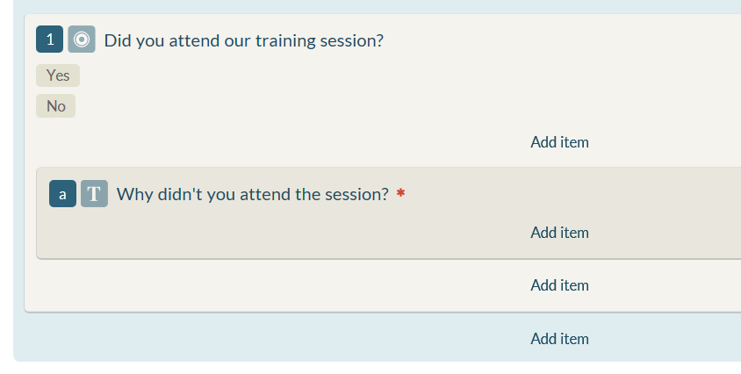Open 'Did you attend our training session?' title
Screen dimensions: 741x374
coord(244,40)
